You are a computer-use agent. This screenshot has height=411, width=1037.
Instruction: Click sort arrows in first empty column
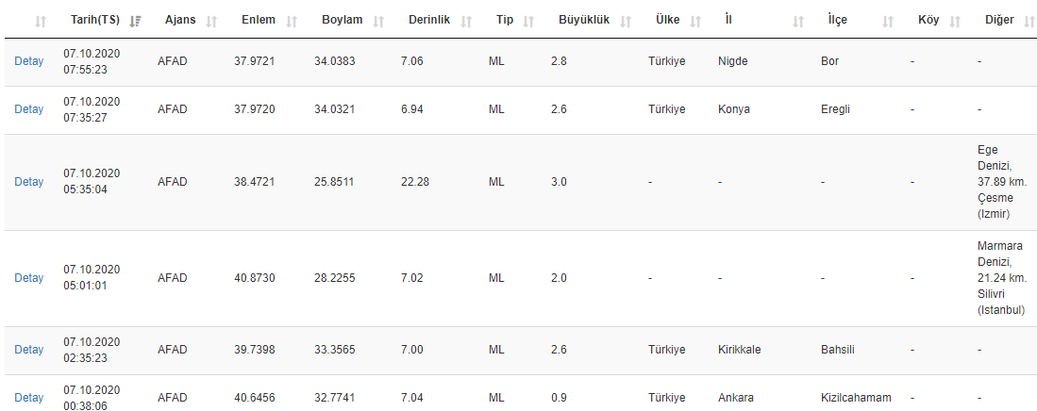pyautogui.click(x=40, y=21)
